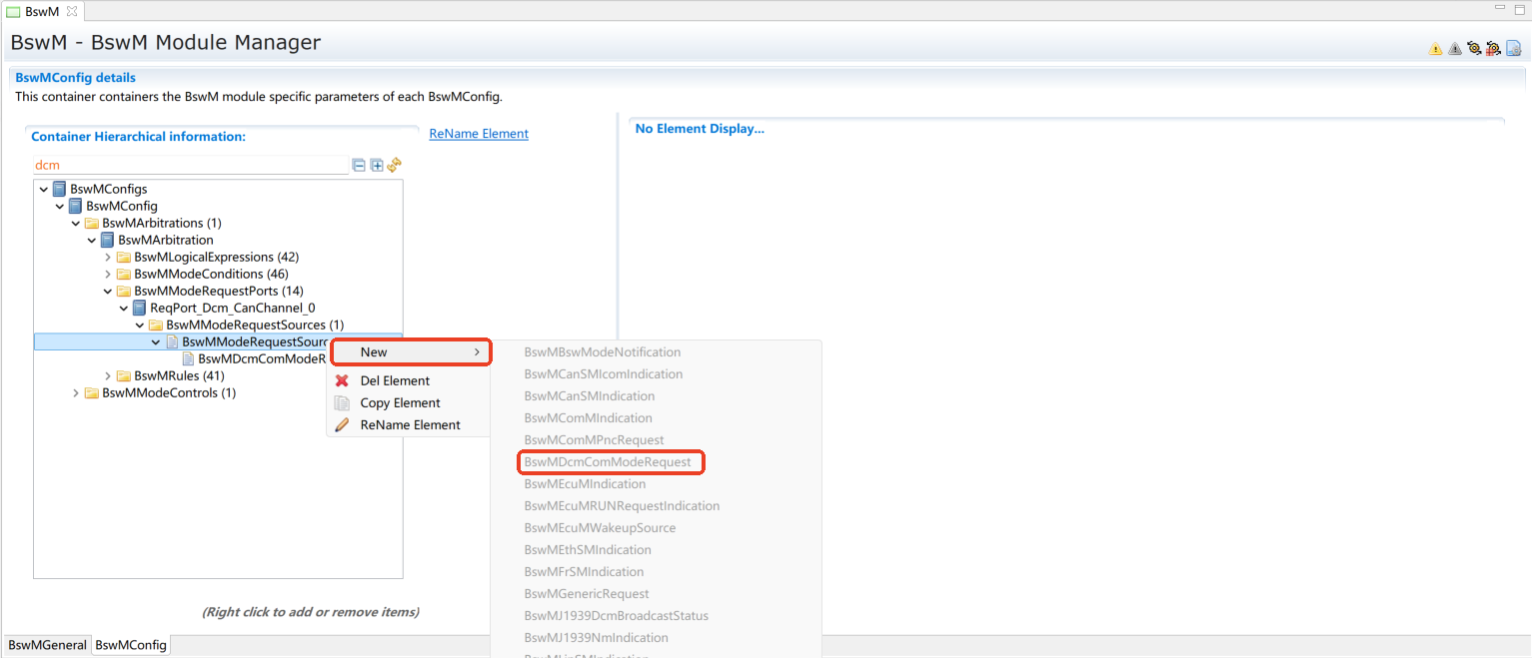Viewport: 1532px width, 658px height.
Task: Click the gear sync icon with red grid
Action: [x=1493, y=48]
